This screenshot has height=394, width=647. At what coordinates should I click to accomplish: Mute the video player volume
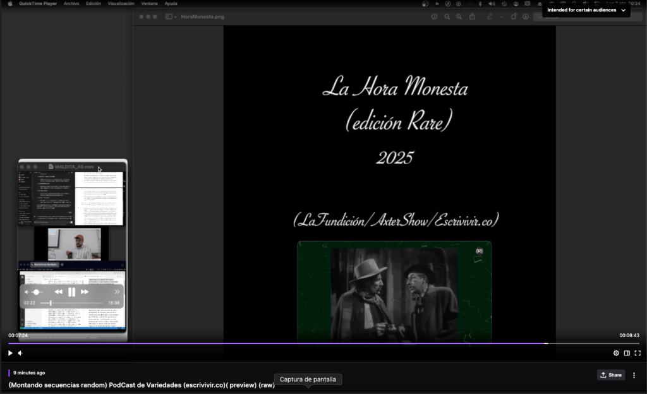pos(20,353)
